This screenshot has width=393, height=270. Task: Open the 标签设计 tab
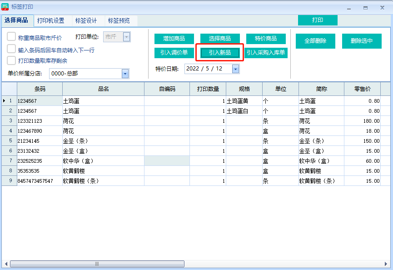click(x=86, y=20)
